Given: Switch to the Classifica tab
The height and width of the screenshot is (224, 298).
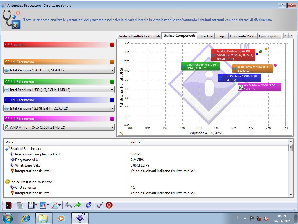Looking at the screenshot, I should (x=205, y=36).
